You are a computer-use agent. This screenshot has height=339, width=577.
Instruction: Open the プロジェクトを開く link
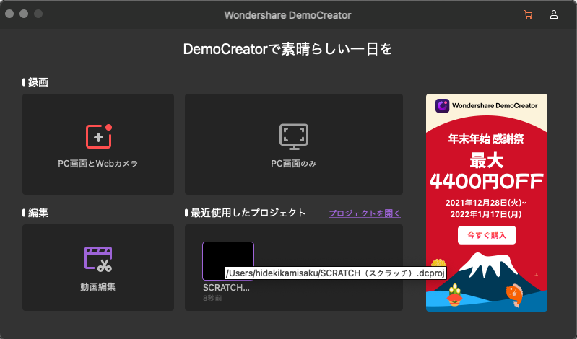click(x=364, y=213)
